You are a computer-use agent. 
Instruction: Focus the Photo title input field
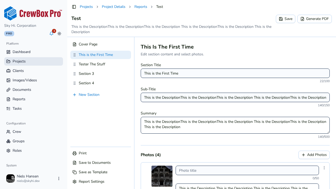pyautogui.click(x=247, y=170)
